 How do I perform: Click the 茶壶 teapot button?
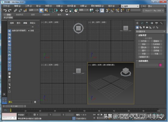coord(144,54)
